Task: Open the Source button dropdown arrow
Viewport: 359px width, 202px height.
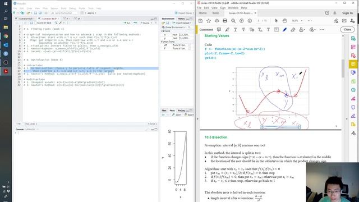Action: (x=151, y=23)
